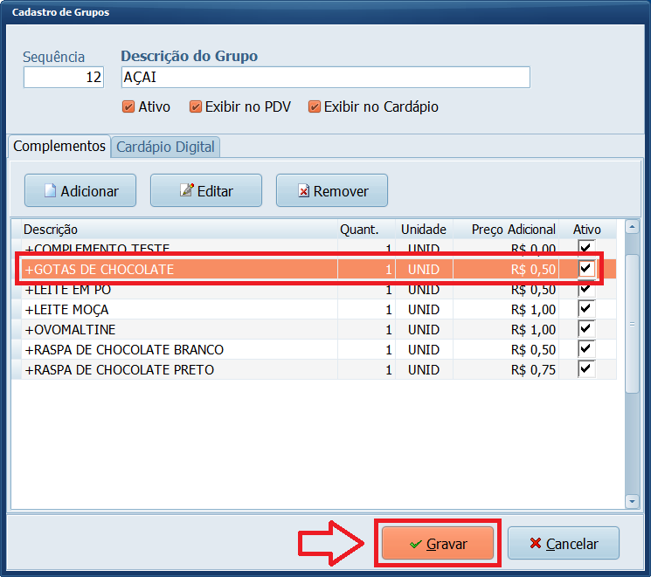Click the Descrição do Grupo text field
Image resolution: width=651 pixels, height=577 pixels.
point(325,78)
